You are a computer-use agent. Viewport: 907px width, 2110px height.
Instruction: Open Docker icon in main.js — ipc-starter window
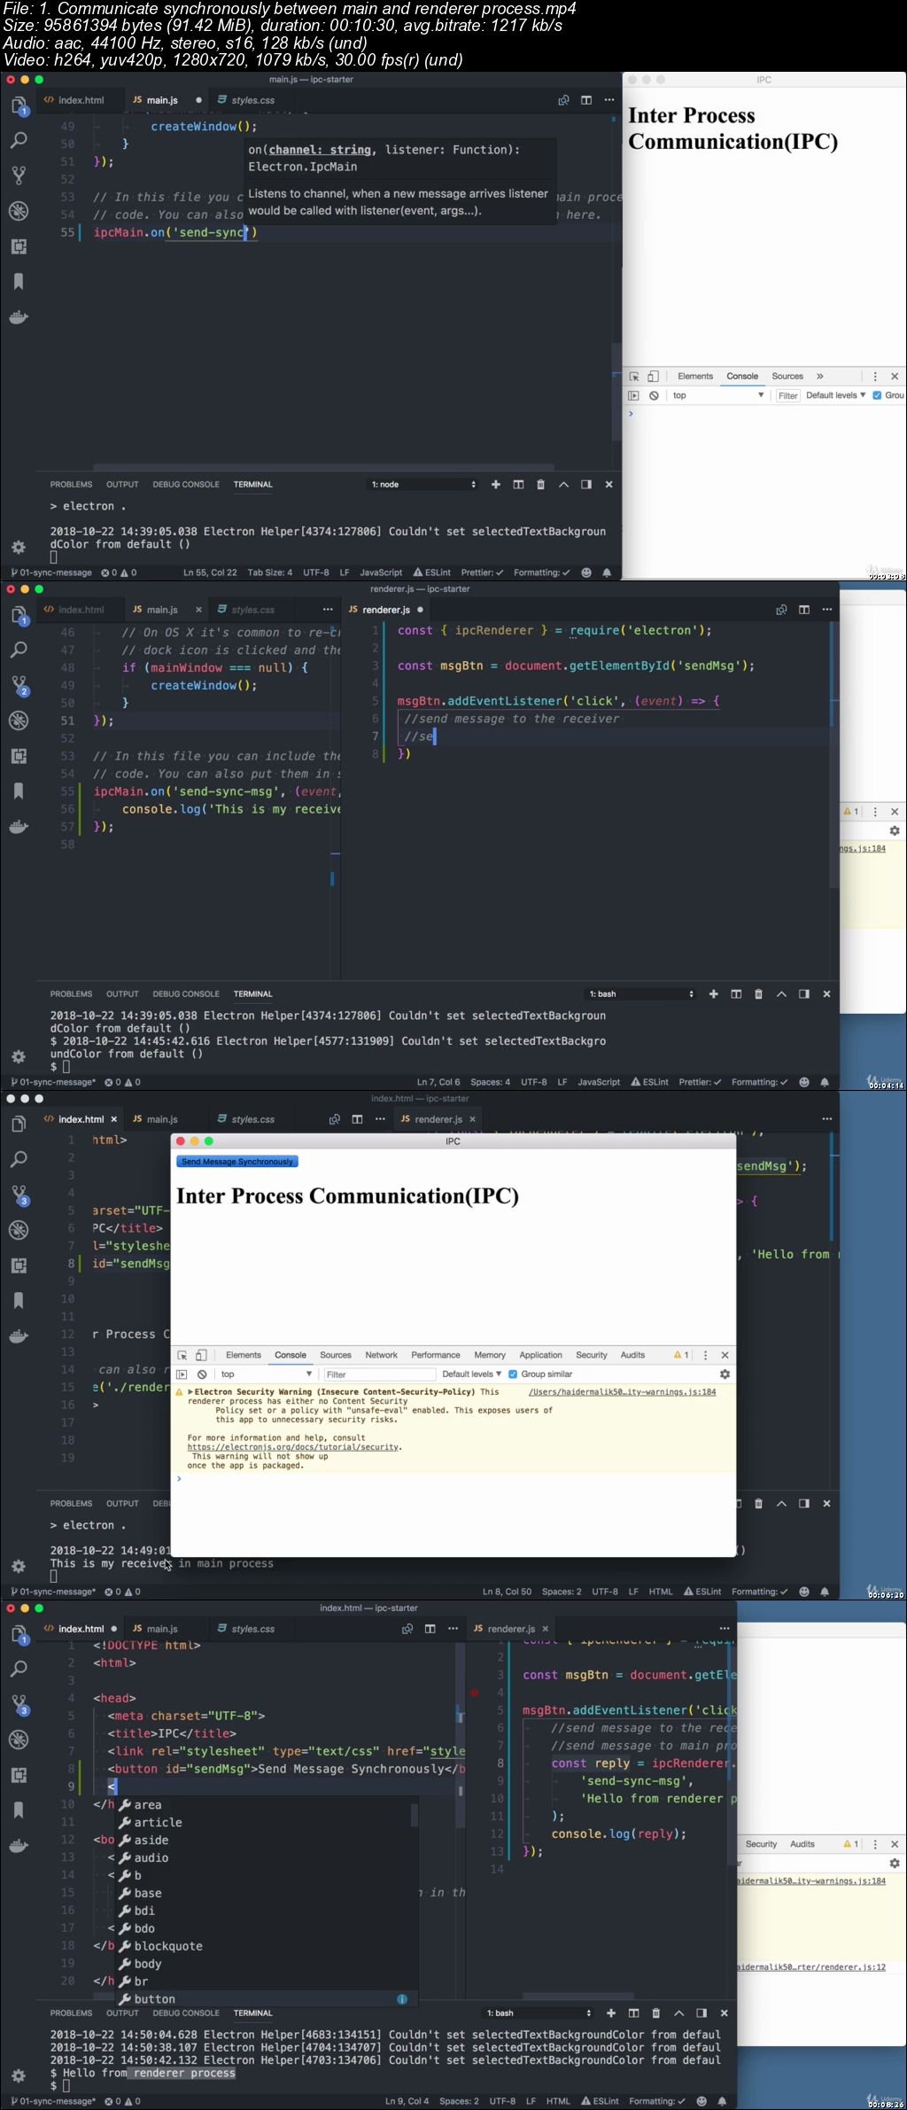pos(19,317)
